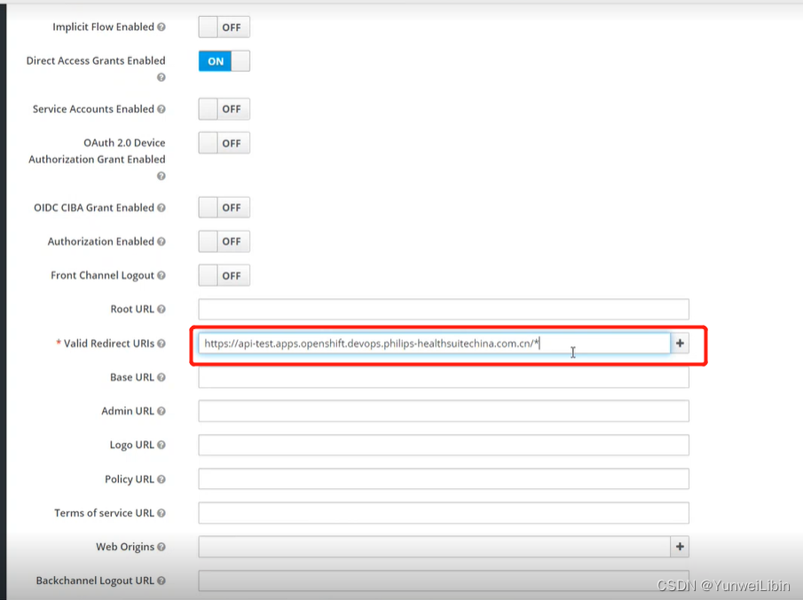Open help icon for Valid Redirect URIs
Screen dimensions: 803x600
tap(161, 343)
